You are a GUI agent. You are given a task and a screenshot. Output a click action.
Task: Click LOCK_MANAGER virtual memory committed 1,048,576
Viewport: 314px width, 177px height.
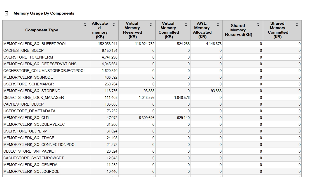point(182,97)
